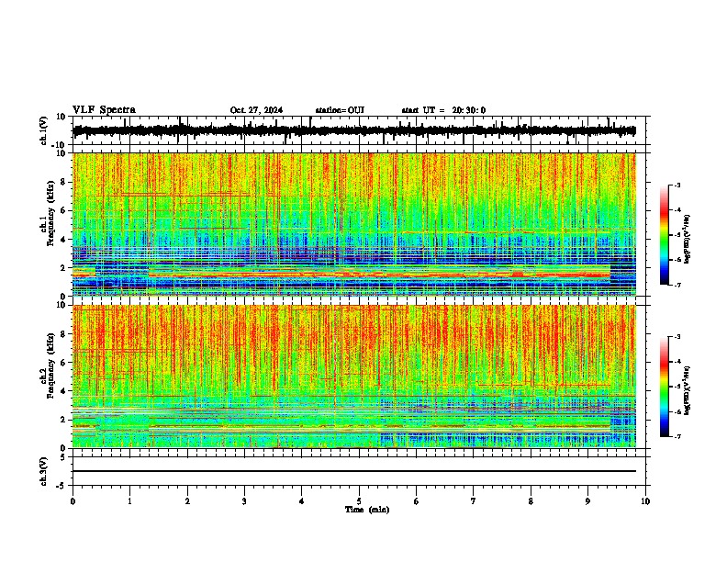
Task: Select the 'Oct. 27, 2024' date label
Action: coord(256,110)
